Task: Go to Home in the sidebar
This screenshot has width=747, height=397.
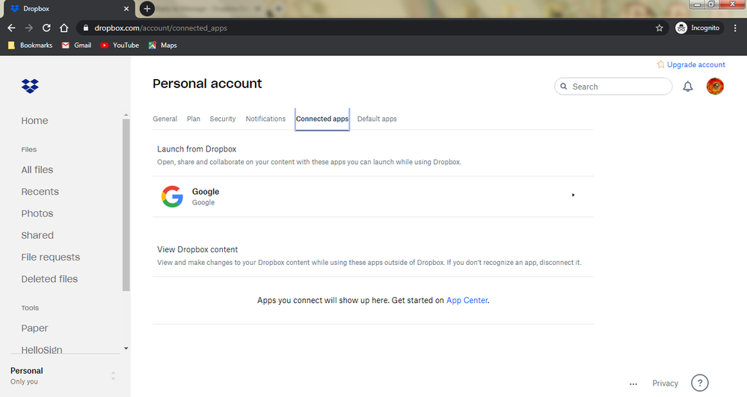Action: point(34,121)
